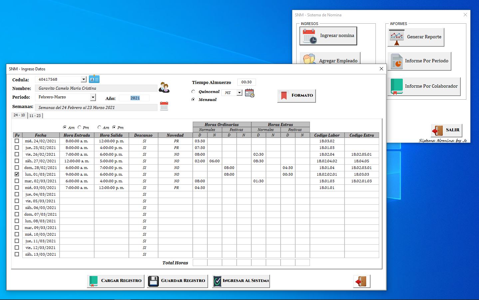This screenshot has height=300, width=479.
Task: Switch to the 11 - 23 tab
Action: tap(35, 116)
